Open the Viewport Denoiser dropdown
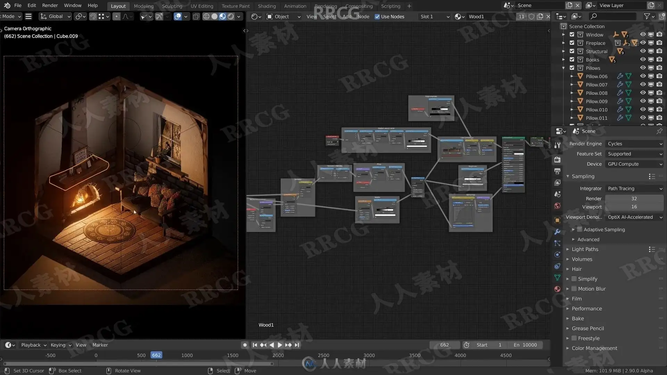The height and width of the screenshot is (375, 667). [634, 217]
